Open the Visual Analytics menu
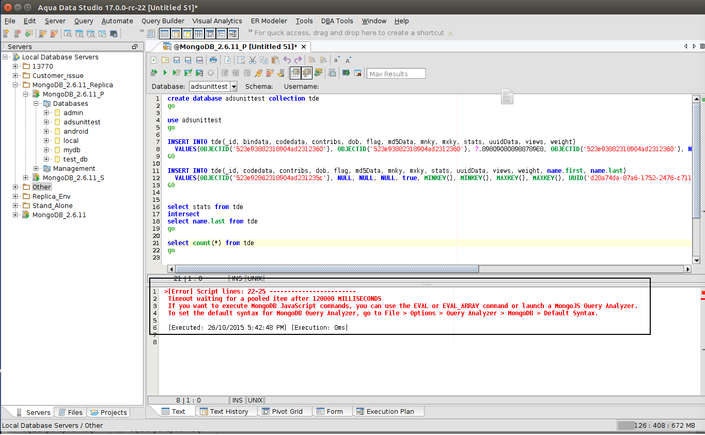The image size is (705, 435). click(x=217, y=21)
